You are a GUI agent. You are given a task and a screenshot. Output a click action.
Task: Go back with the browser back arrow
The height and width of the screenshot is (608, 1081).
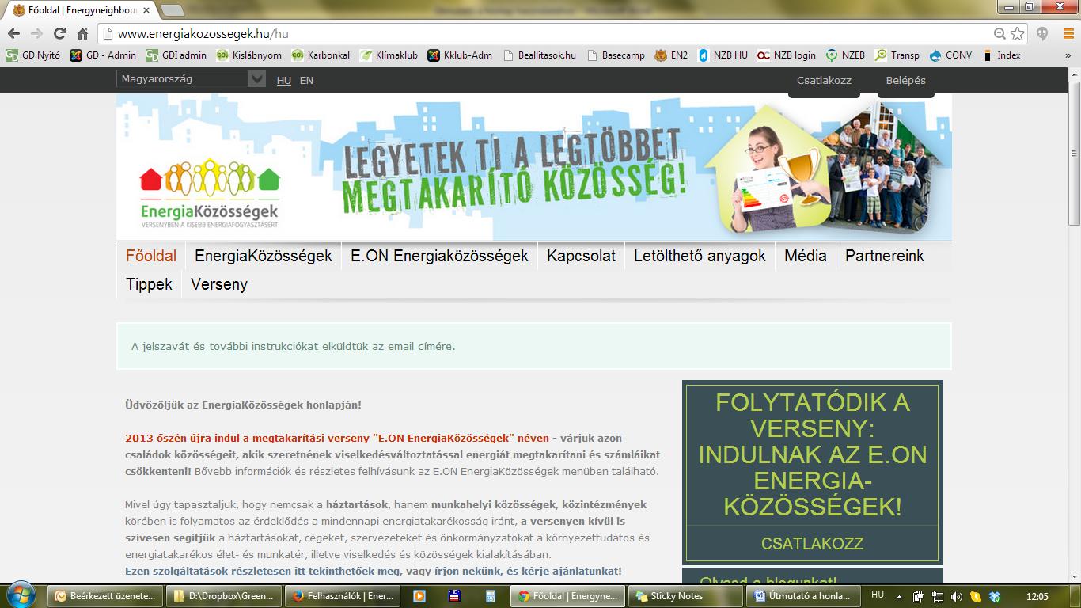13,34
